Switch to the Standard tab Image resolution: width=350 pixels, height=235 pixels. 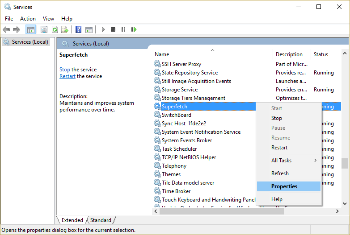click(101, 220)
